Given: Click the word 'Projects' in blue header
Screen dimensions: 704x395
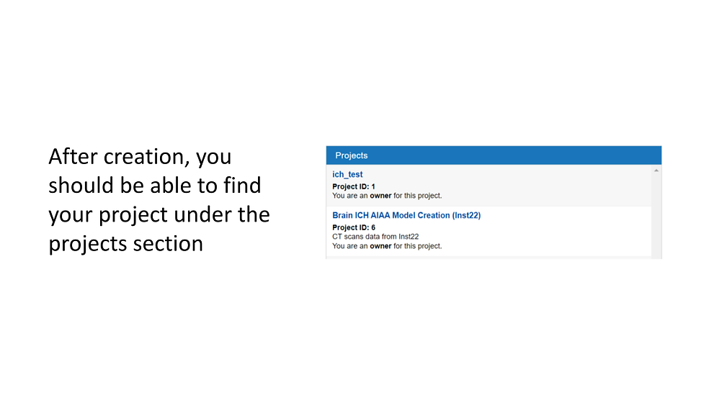Looking at the screenshot, I should click(x=352, y=155).
